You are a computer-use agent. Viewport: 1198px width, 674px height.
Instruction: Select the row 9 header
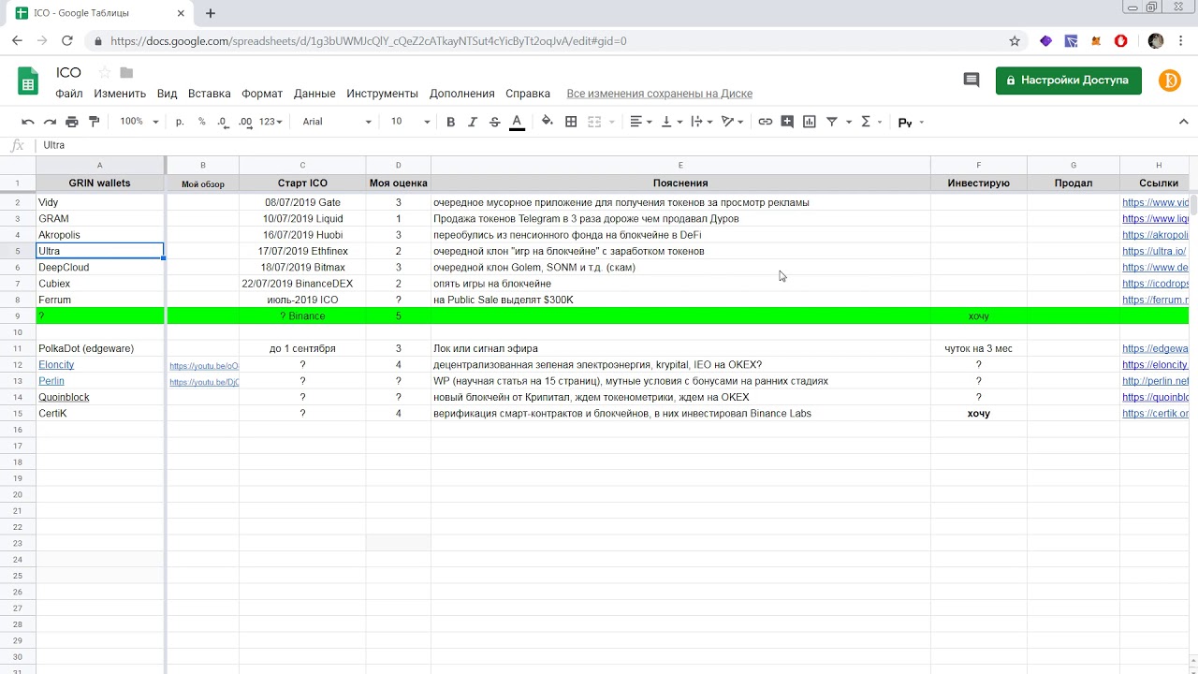pos(18,315)
